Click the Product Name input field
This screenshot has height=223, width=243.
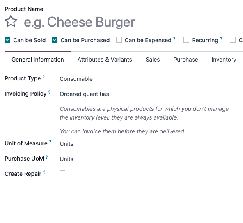pyautogui.click(x=133, y=22)
